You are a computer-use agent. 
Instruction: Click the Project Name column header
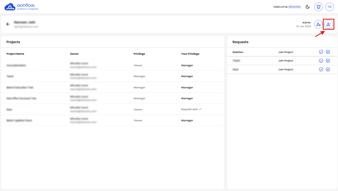[x=15, y=54]
